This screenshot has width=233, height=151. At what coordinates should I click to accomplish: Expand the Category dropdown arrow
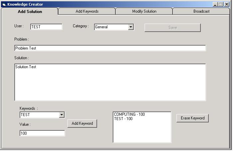[x=131, y=27]
